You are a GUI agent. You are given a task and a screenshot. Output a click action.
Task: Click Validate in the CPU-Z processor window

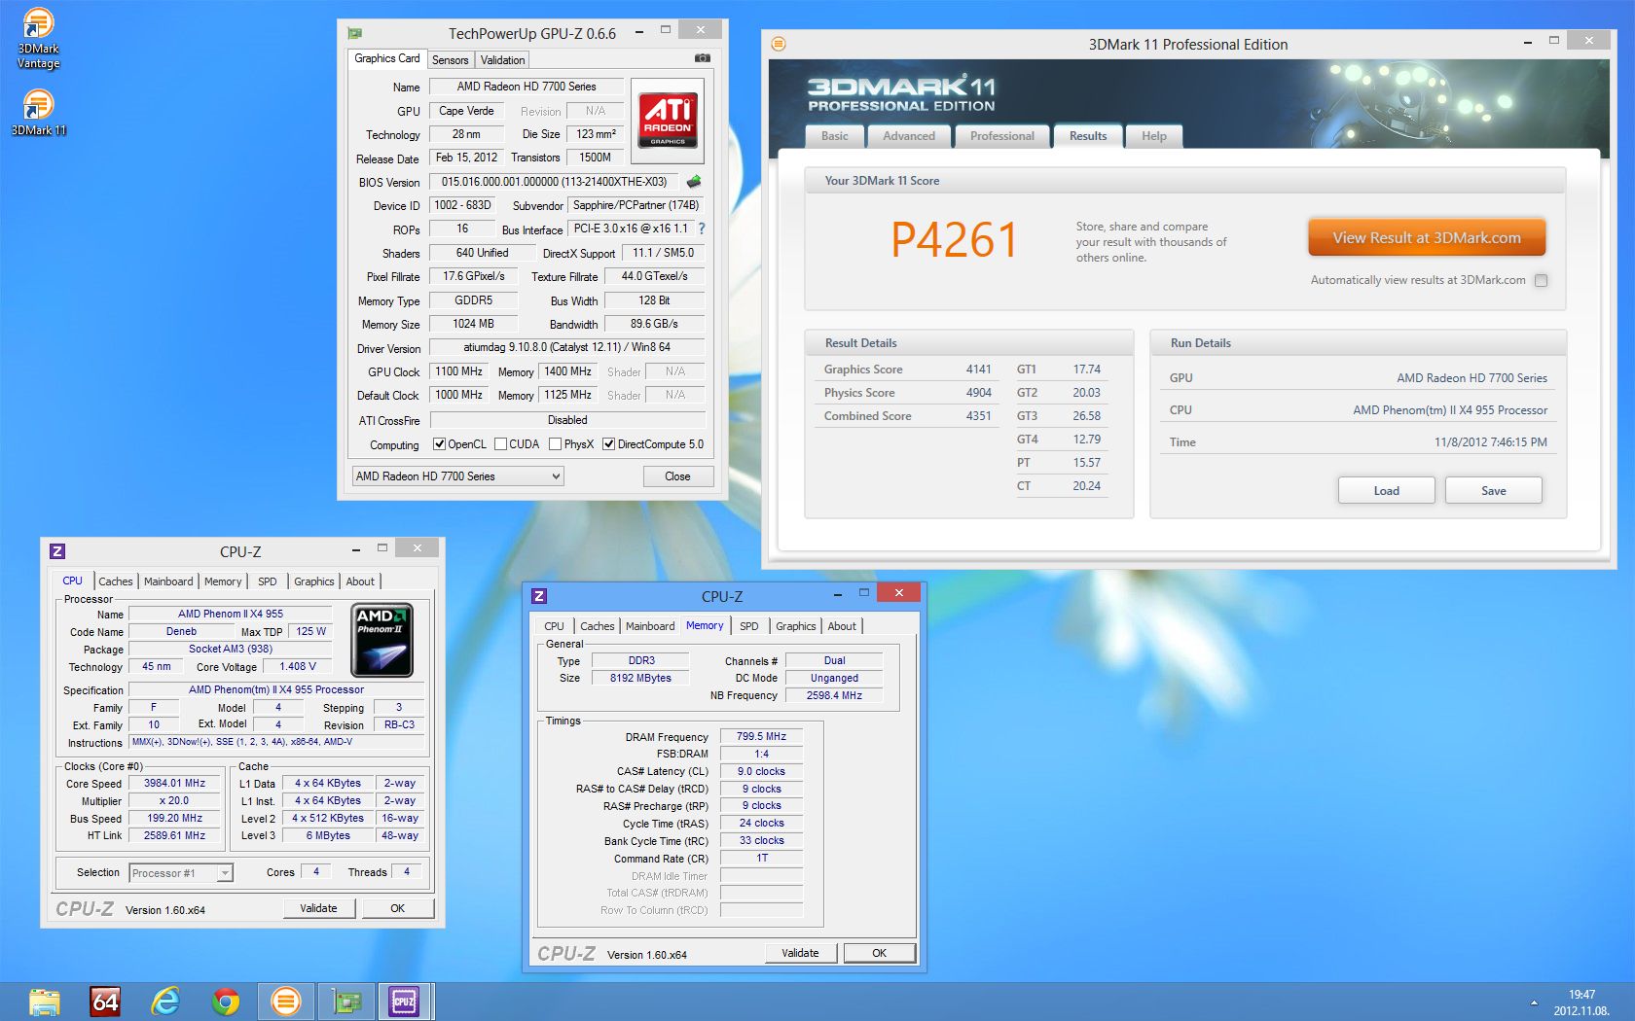pyautogui.click(x=318, y=908)
